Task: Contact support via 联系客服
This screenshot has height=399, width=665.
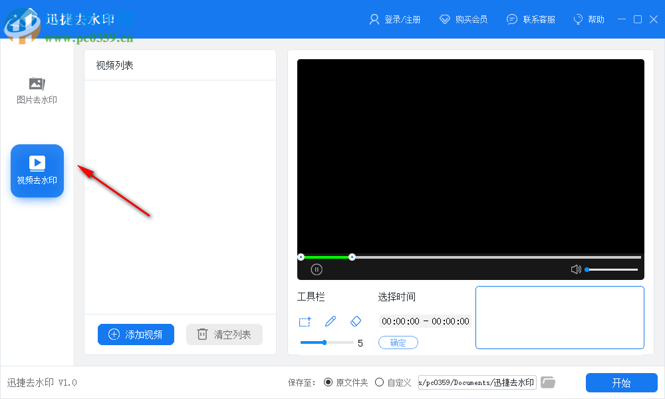Action: tap(531, 19)
